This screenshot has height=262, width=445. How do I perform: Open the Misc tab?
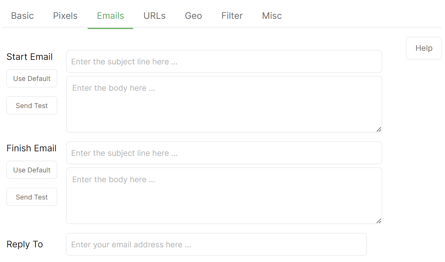(272, 16)
